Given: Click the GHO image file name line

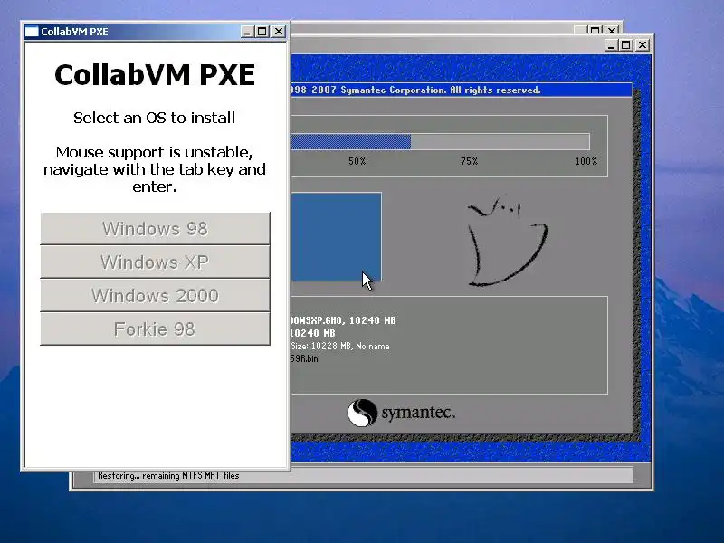Looking at the screenshot, I should click(x=344, y=320).
